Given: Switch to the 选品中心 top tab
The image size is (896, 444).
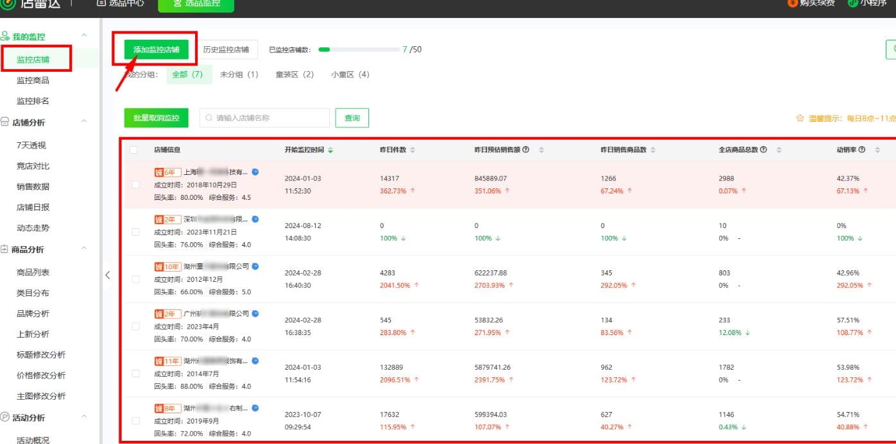Looking at the screenshot, I should pos(121,3).
